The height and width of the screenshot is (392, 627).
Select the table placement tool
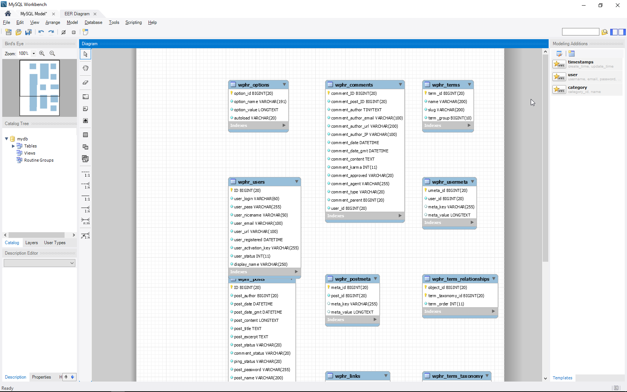tap(85, 135)
